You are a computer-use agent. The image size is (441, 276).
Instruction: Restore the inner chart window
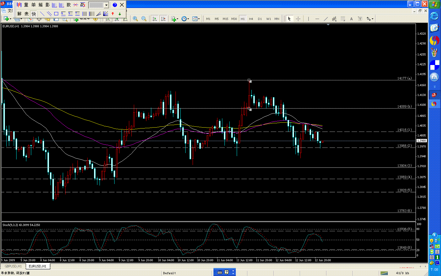coord(420,11)
